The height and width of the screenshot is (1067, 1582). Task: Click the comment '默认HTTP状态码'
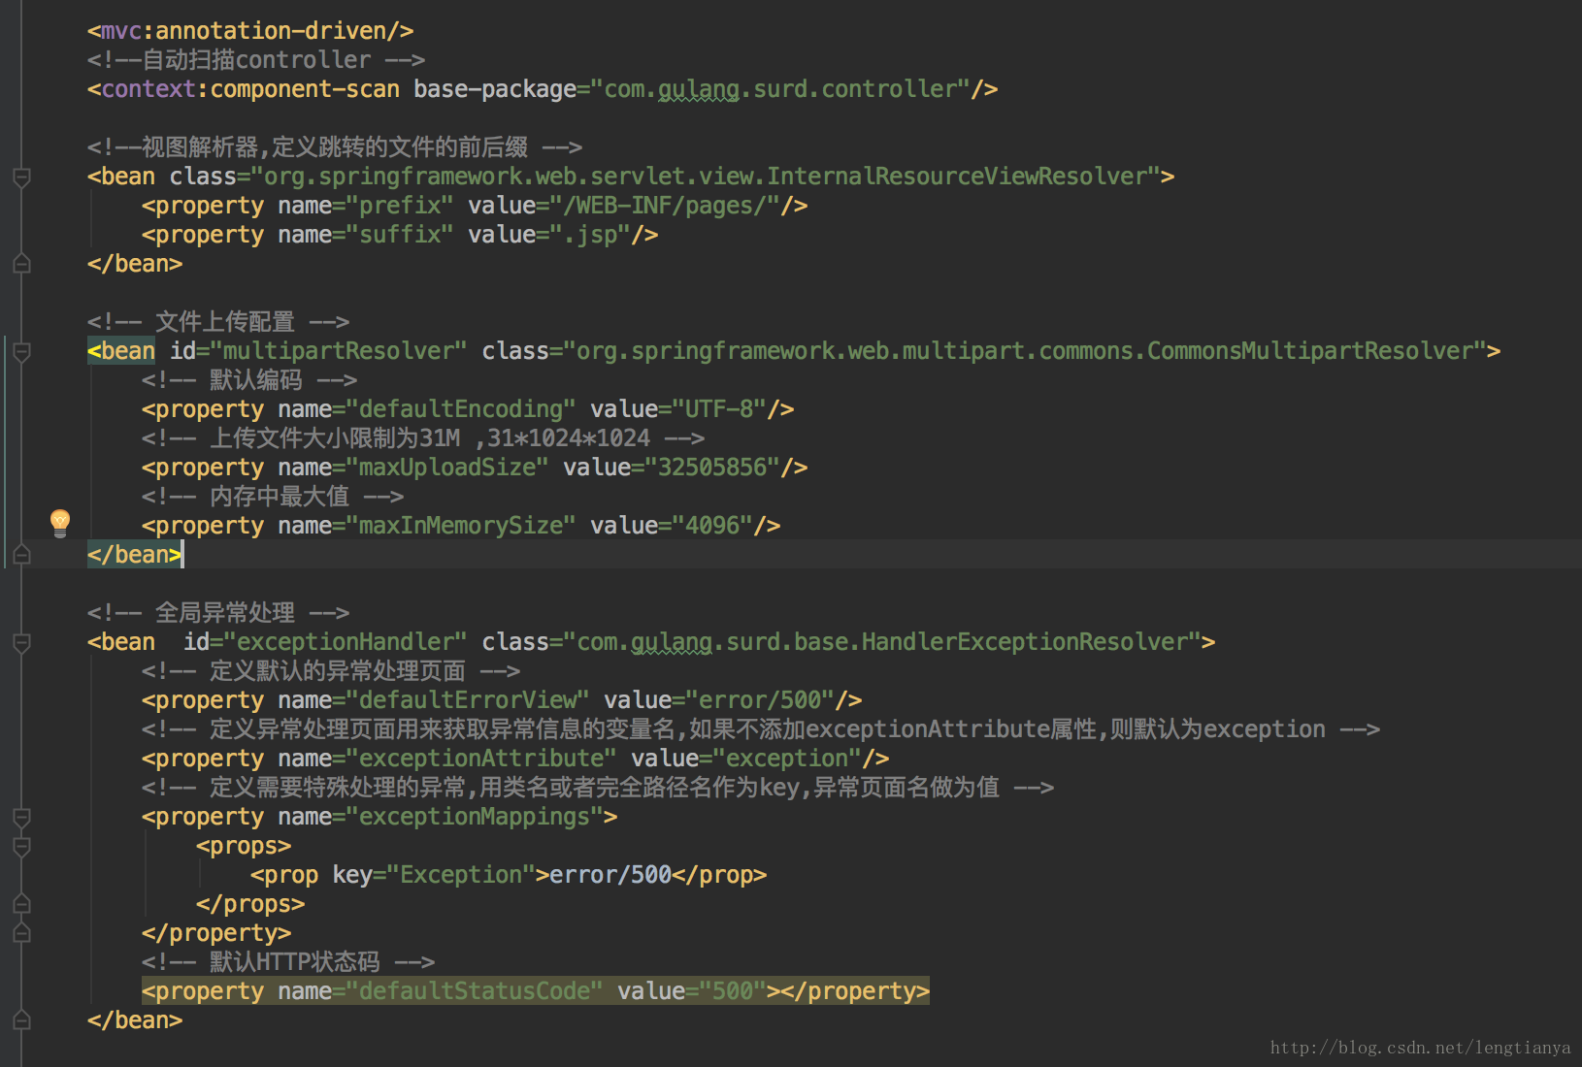(x=288, y=962)
